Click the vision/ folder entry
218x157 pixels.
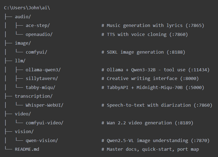point(24,132)
